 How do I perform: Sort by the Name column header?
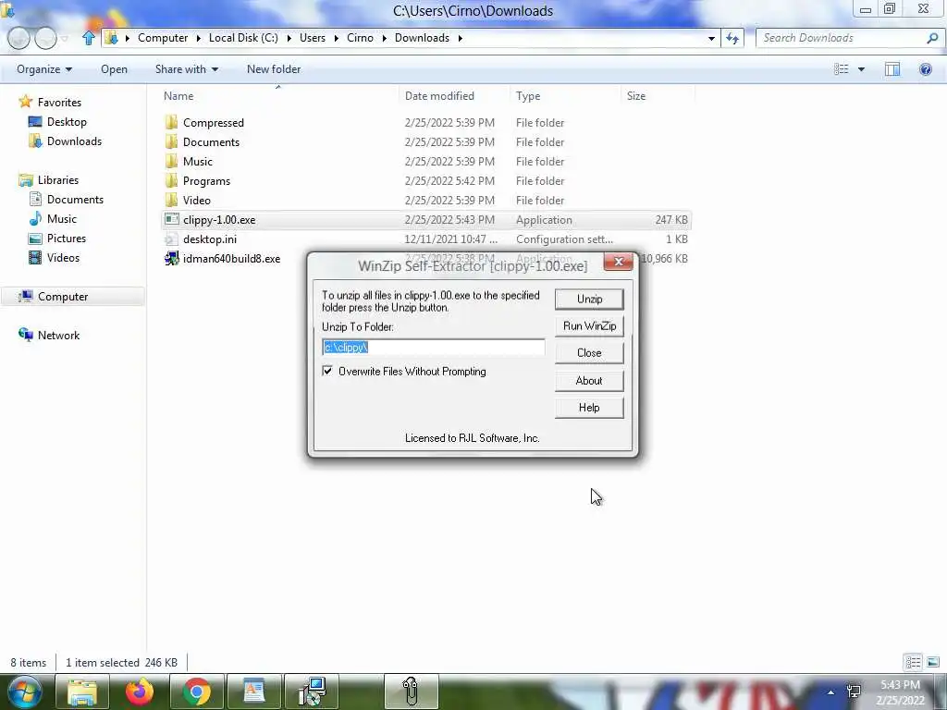[178, 96]
